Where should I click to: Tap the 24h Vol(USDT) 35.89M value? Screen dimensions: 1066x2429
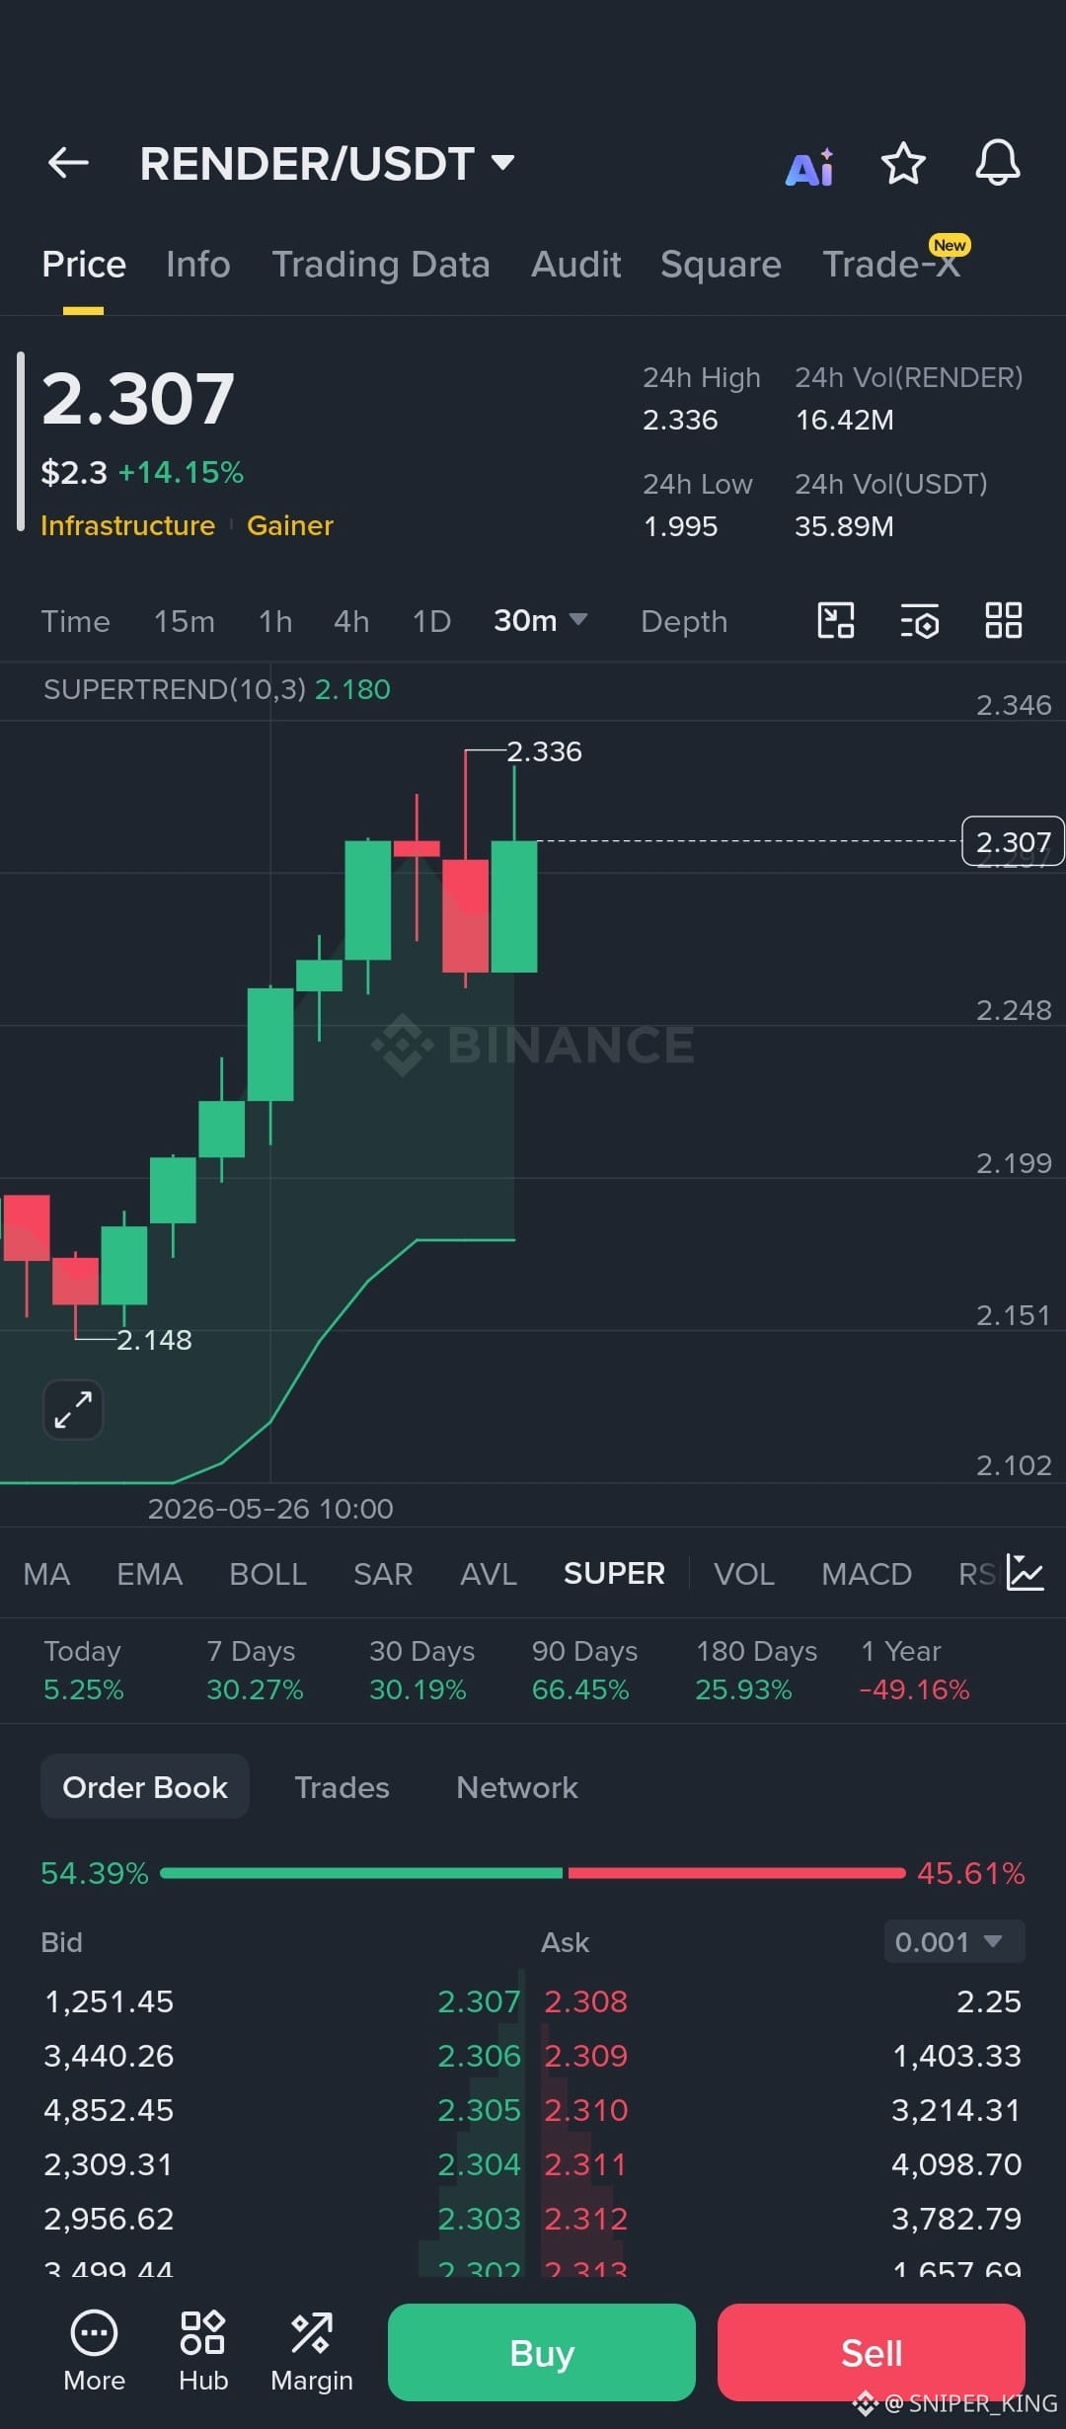pos(845,526)
